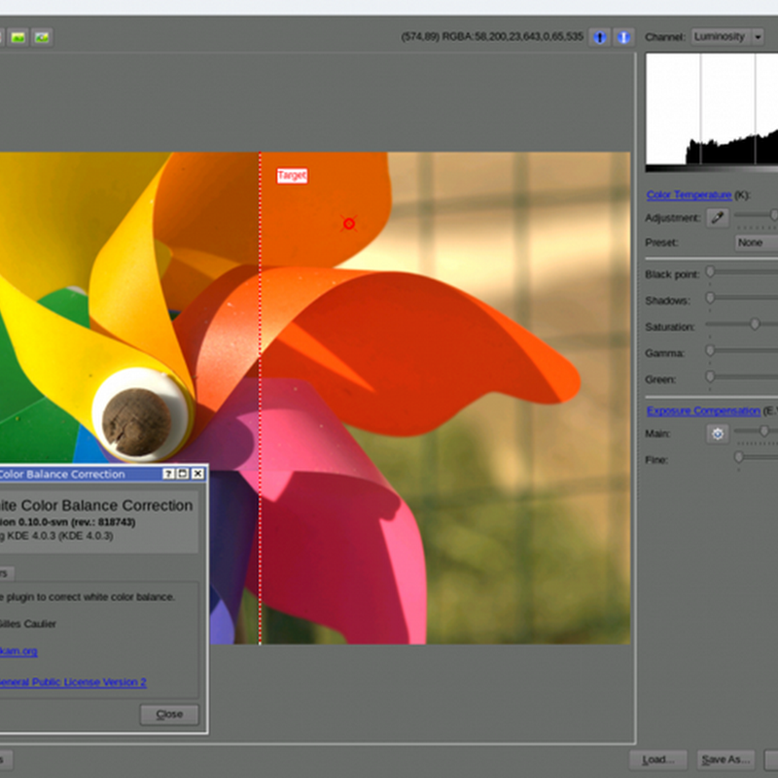Open the Channel Luminosity dropdown
Screen dimensions: 778x778
(x=727, y=37)
